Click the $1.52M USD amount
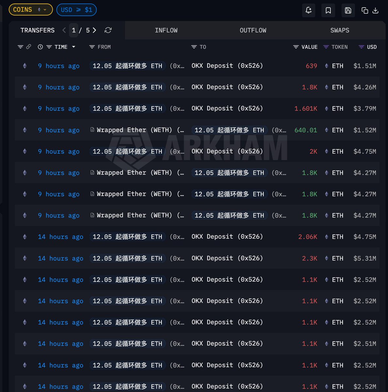Image resolution: width=388 pixels, height=392 pixels. (365, 130)
